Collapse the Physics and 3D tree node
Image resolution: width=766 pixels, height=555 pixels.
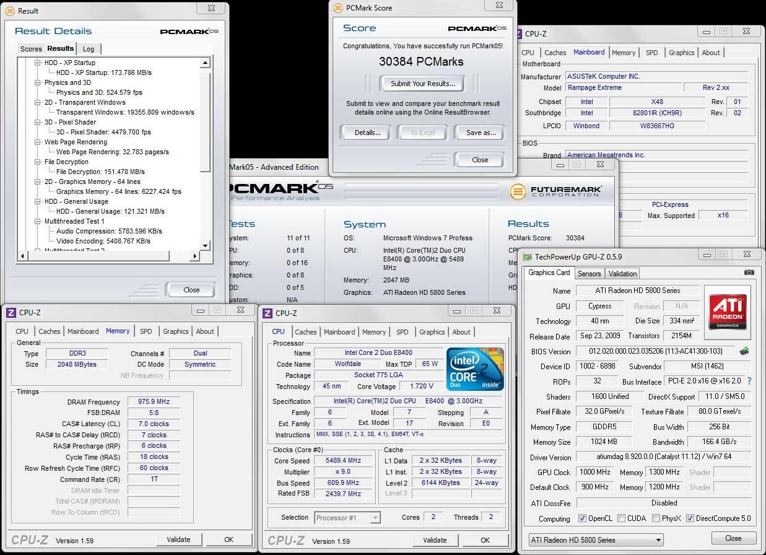[x=38, y=82]
